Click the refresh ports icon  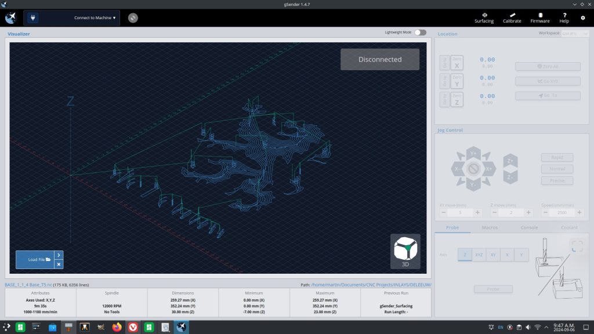click(x=133, y=18)
